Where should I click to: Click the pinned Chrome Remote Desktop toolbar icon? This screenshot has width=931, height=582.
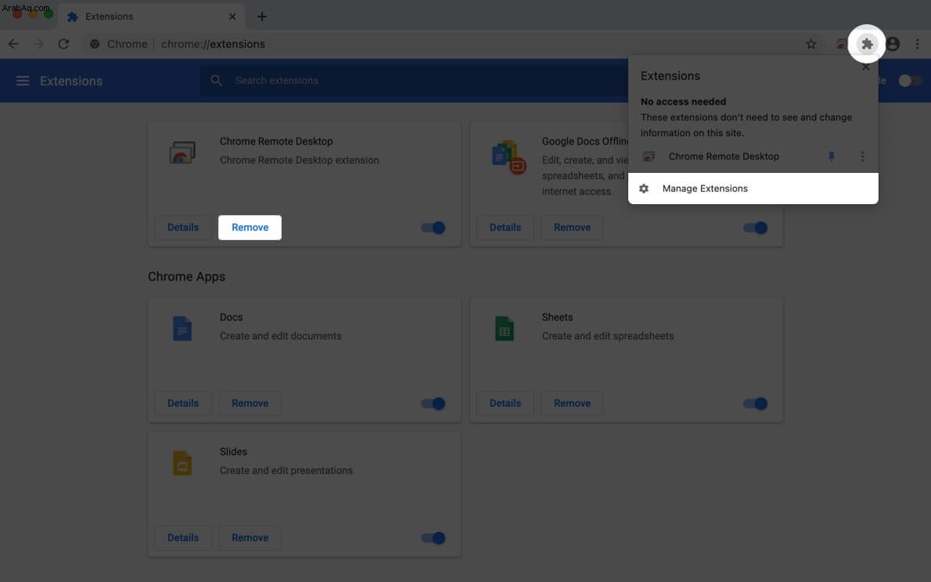(841, 44)
